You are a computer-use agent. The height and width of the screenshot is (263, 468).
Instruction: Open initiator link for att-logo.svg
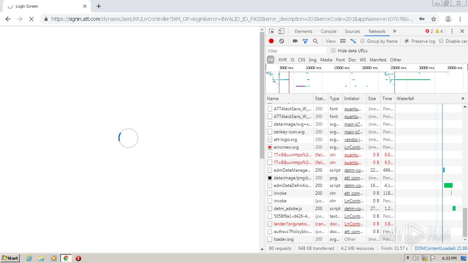354,140
